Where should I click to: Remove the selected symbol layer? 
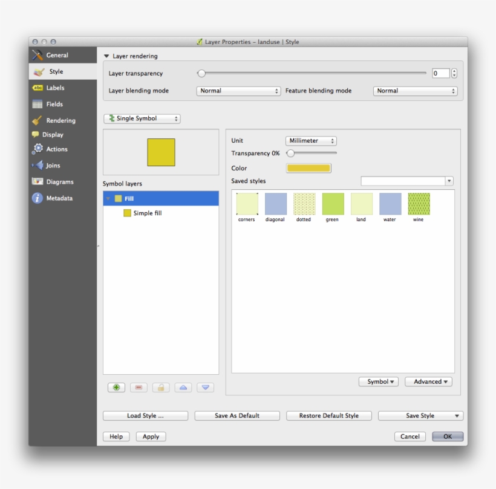tap(139, 387)
